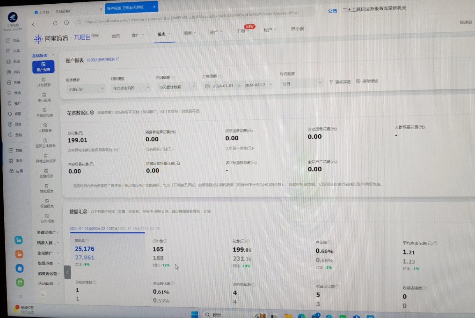
Task: Close the 账户报表_万相台无界版 tab
Action: pyautogui.click(x=154, y=7)
